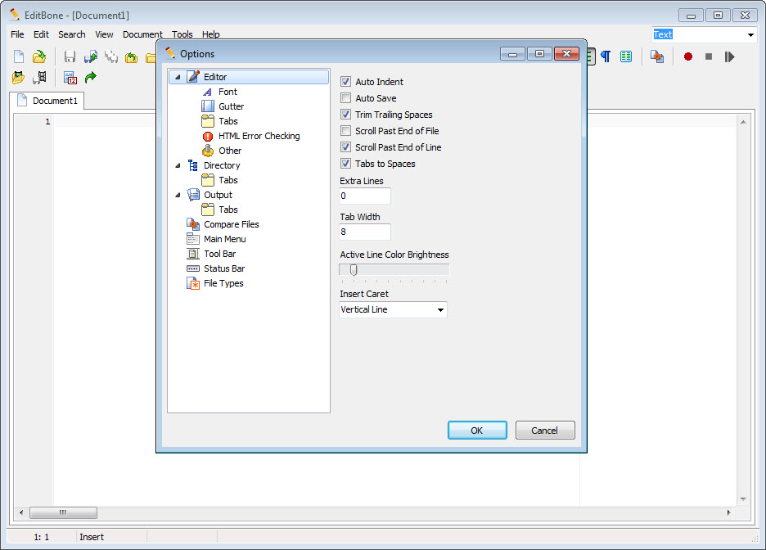Select Tabs under Output node
The width and height of the screenshot is (766, 550).
click(228, 210)
